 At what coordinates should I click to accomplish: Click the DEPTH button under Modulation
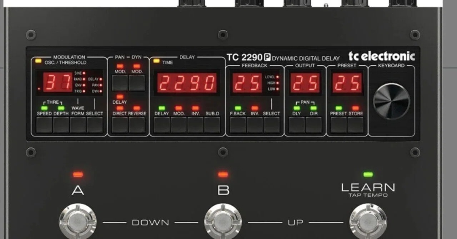point(61,124)
